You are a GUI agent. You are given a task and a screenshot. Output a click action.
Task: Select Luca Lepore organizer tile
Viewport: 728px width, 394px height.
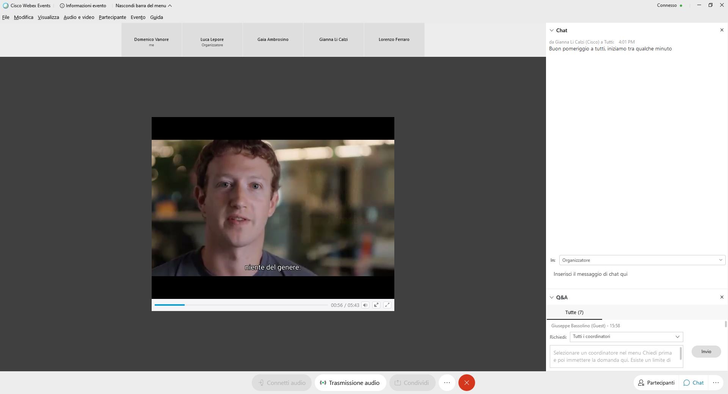(x=212, y=40)
